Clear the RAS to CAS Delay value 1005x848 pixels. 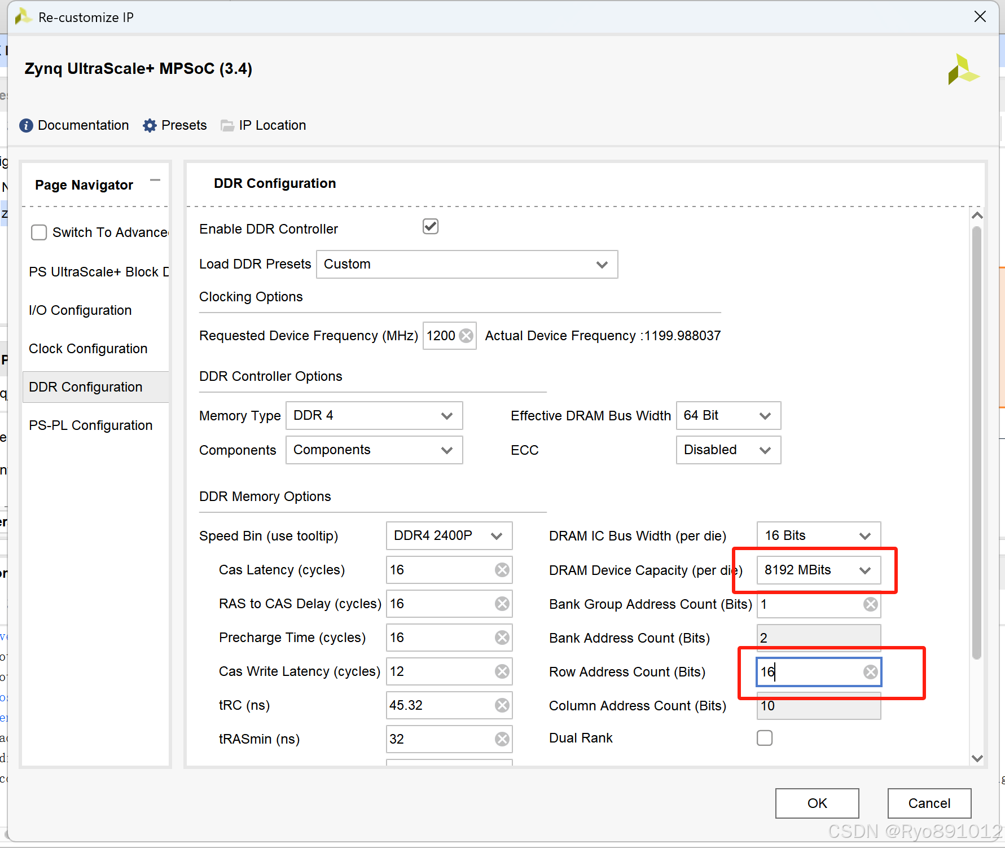point(502,604)
